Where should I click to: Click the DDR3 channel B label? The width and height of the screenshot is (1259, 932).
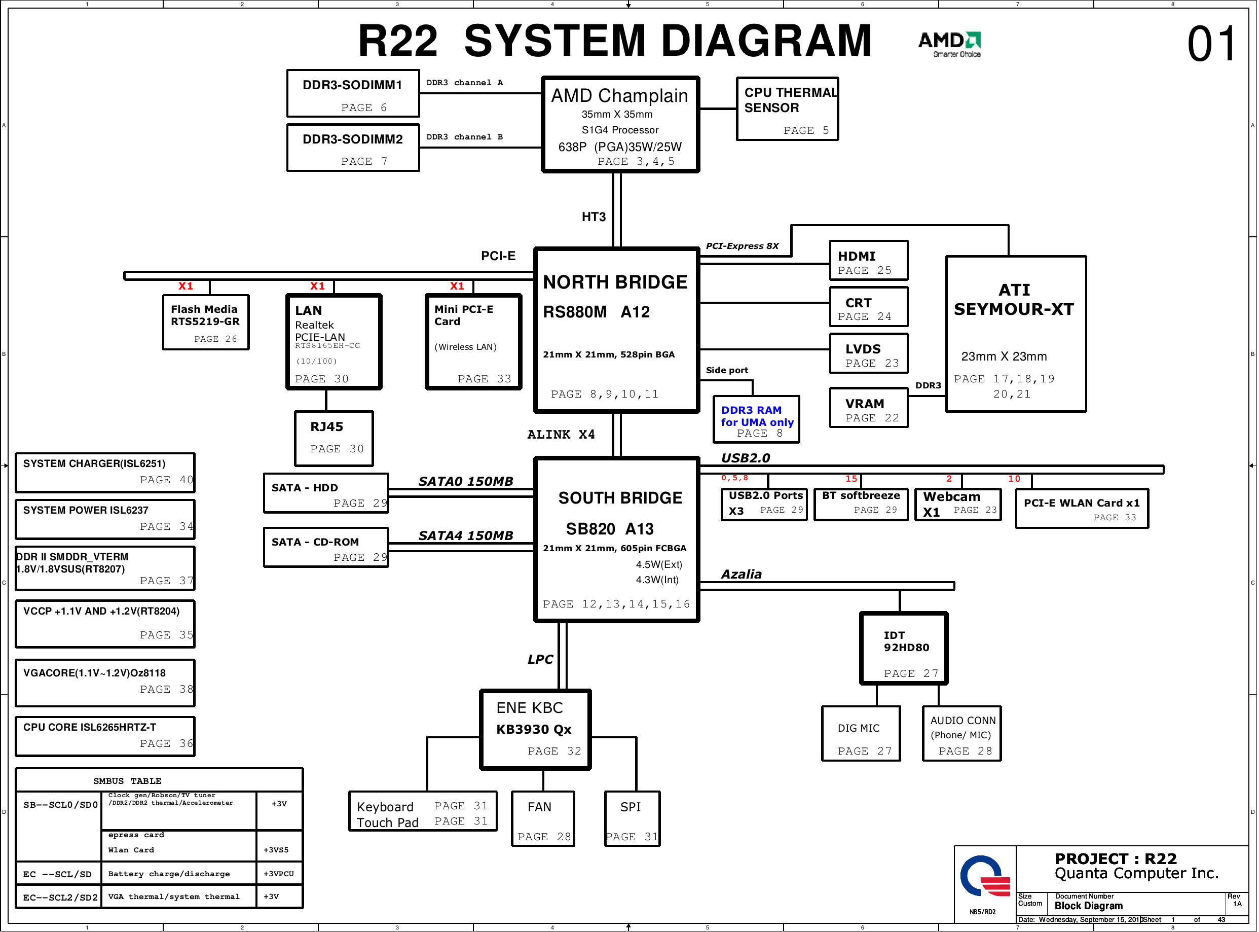coord(465,137)
